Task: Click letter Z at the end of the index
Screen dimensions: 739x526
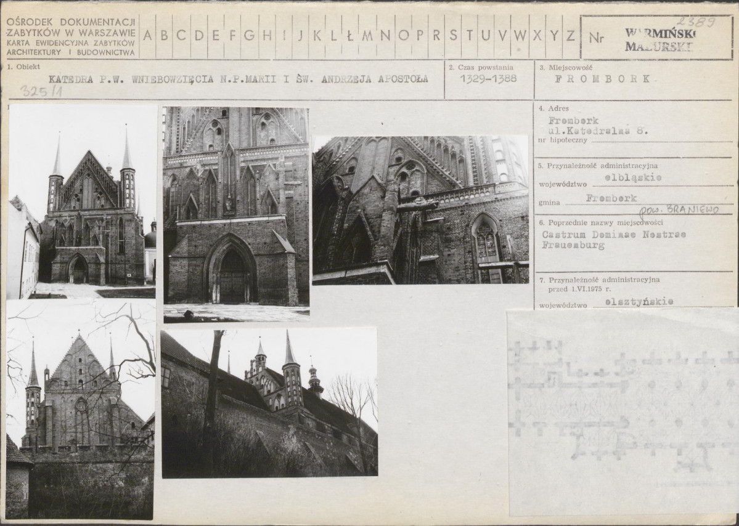Action: tap(571, 36)
